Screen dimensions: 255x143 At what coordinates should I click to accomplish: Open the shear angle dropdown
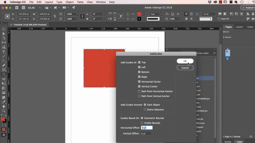[x=104, y=19]
